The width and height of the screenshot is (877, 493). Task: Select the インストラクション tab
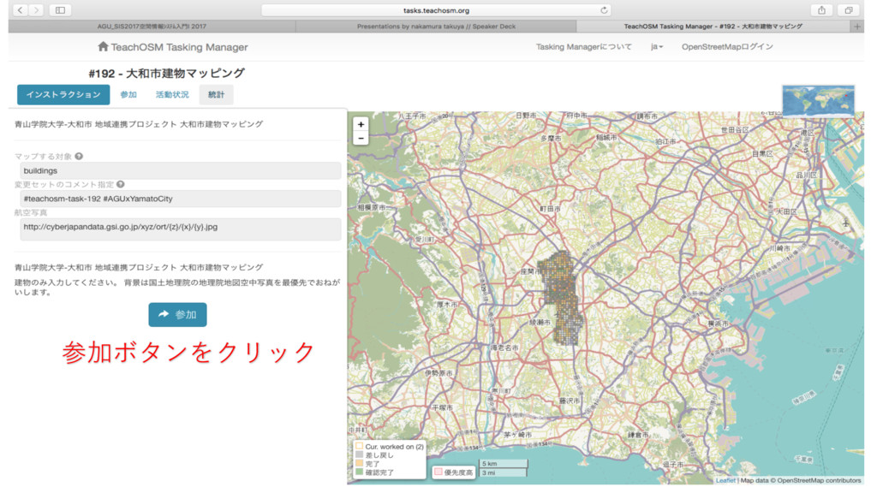(63, 95)
